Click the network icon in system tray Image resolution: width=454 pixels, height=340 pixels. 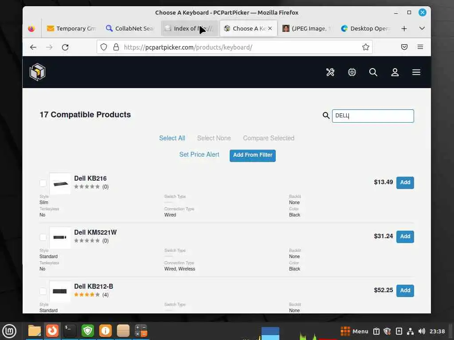[410, 331]
